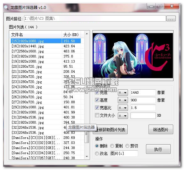Click the 筛选图片 filter images button

(161, 130)
